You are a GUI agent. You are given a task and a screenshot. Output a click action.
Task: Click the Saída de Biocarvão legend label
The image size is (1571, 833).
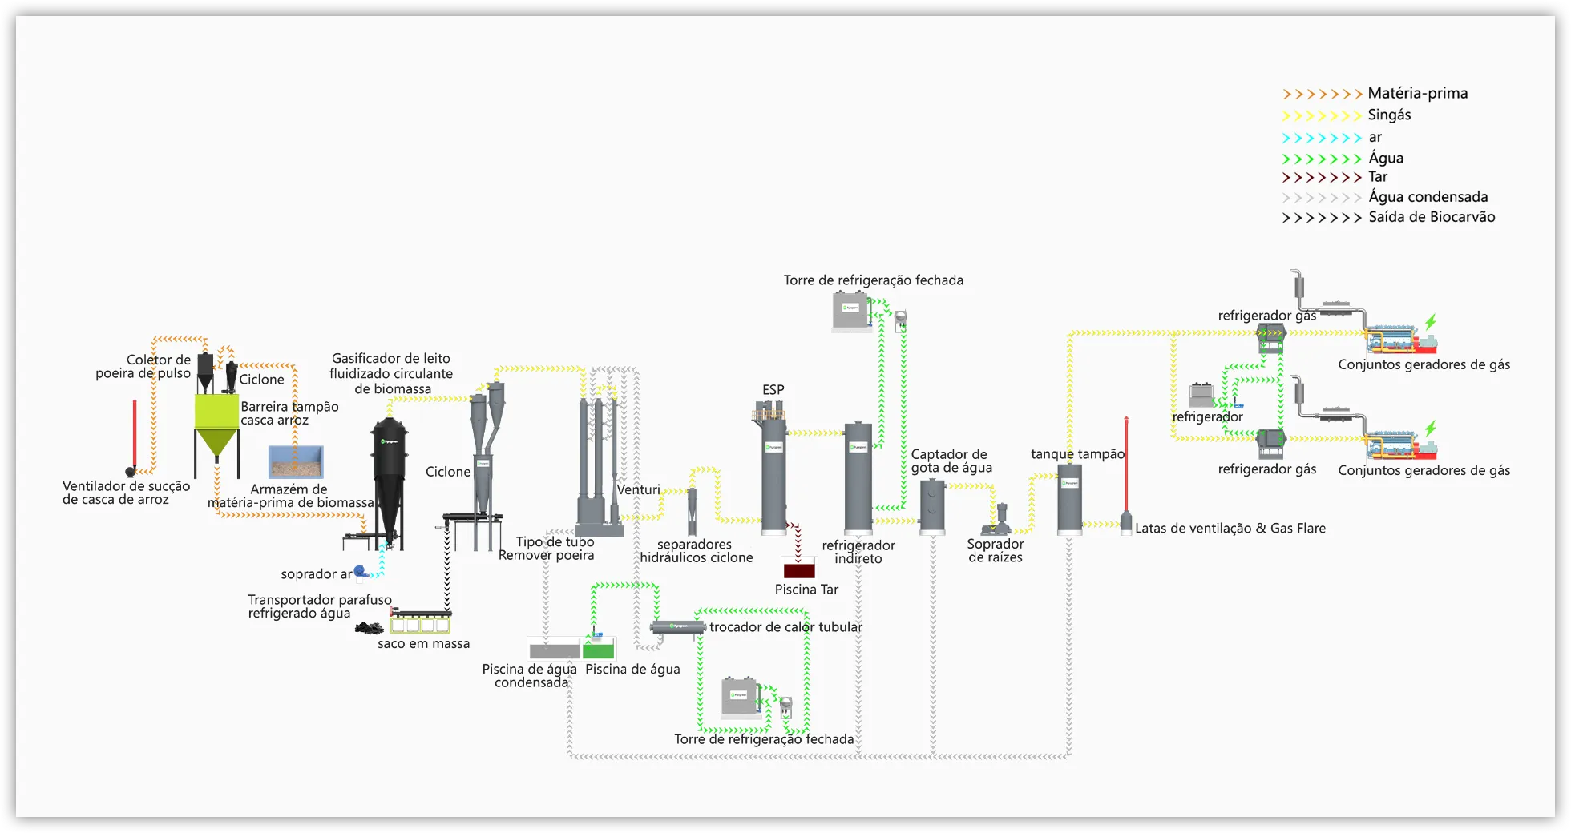coord(1432,217)
